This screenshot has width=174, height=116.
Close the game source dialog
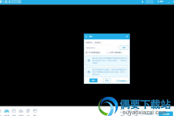(x=127, y=37)
